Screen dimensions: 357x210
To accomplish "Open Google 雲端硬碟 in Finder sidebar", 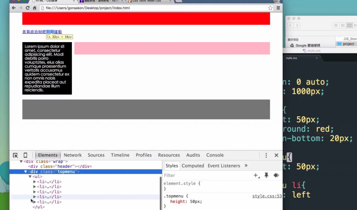I will pyautogui.click(x=305, y=46).
